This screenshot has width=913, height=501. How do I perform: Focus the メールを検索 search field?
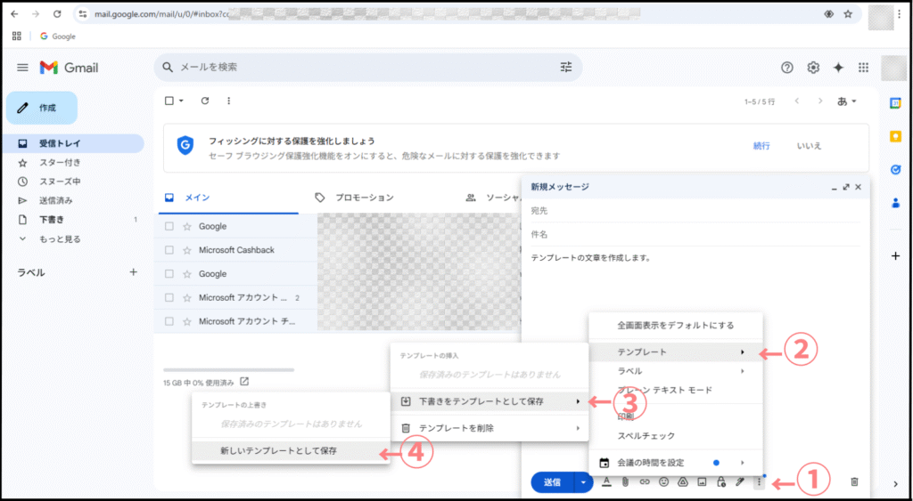pyautogui.click(x=366, y=68)
